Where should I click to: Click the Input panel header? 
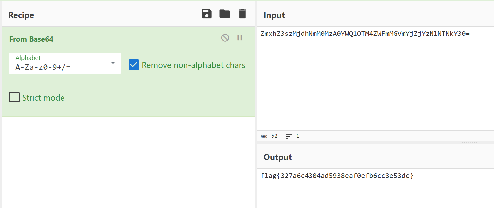coord(274,15)
